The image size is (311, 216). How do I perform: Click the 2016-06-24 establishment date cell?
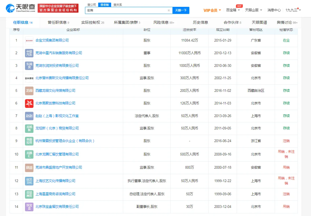[223, 141]
